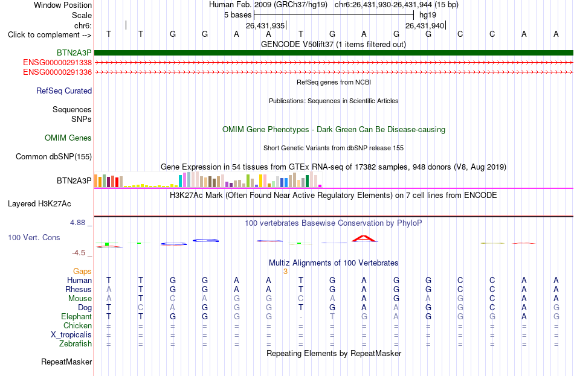574x376 pixels.
Task: Click black BTN2A3P label beside GTEx chart
Action: tap(74, 180)
